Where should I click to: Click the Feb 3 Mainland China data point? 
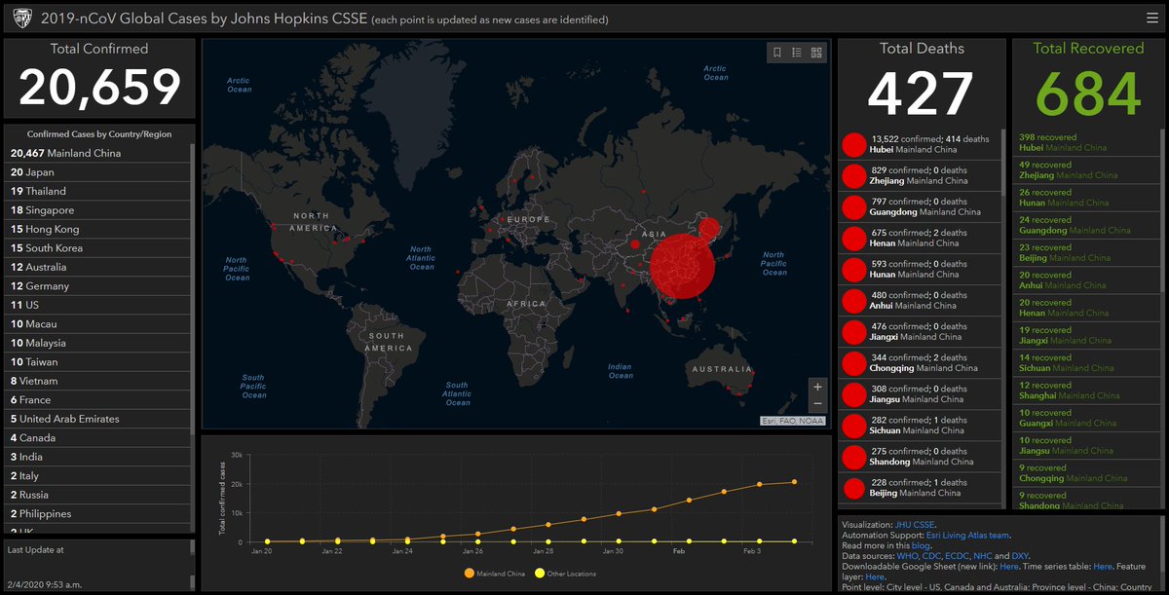click(x=760, y=484)
